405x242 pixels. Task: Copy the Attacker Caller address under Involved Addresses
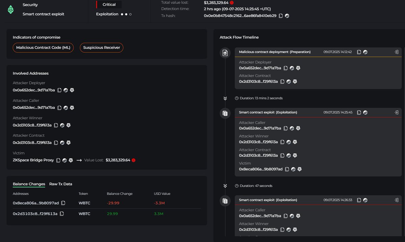pos(59,107)
